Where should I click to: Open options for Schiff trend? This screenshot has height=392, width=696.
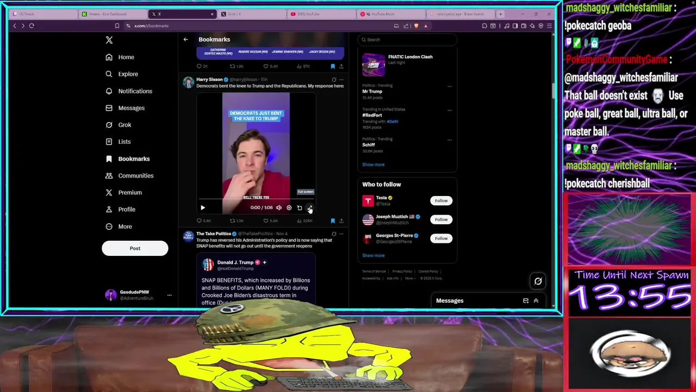[x=450, y=139]
